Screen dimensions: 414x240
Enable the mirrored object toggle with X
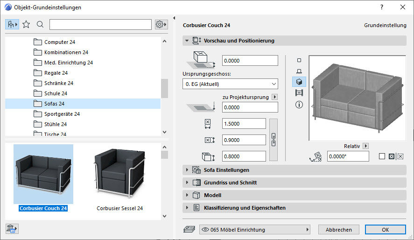click(x=392, y=156)
